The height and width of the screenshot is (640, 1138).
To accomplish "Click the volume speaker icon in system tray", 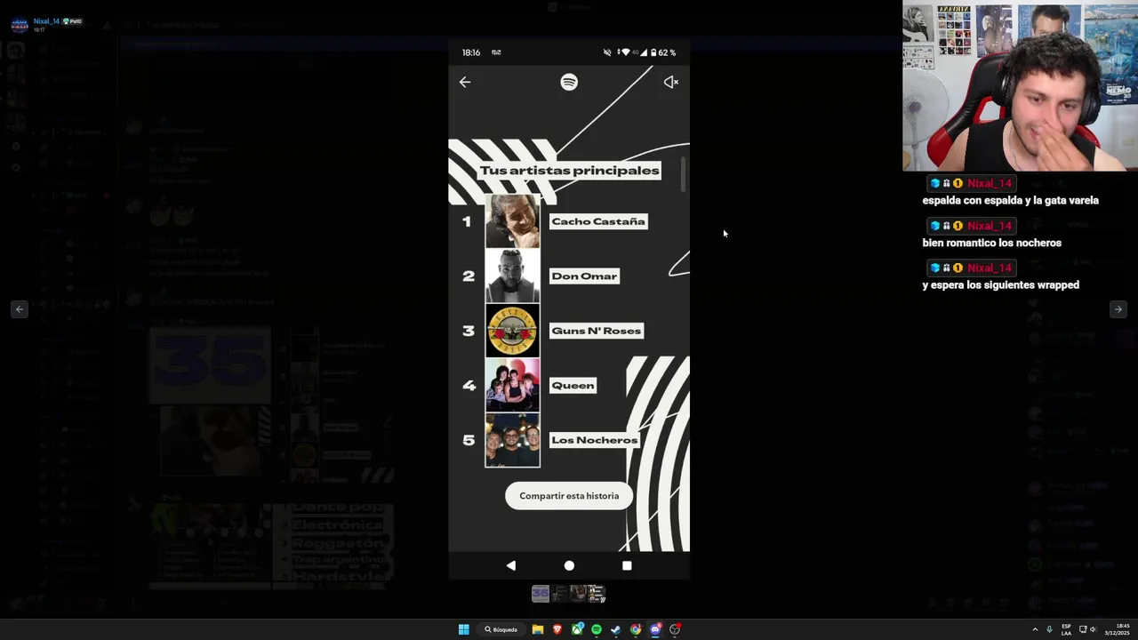I will coord(1093,629).
